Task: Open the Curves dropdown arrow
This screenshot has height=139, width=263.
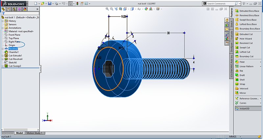Action: [x=260, y=103]
